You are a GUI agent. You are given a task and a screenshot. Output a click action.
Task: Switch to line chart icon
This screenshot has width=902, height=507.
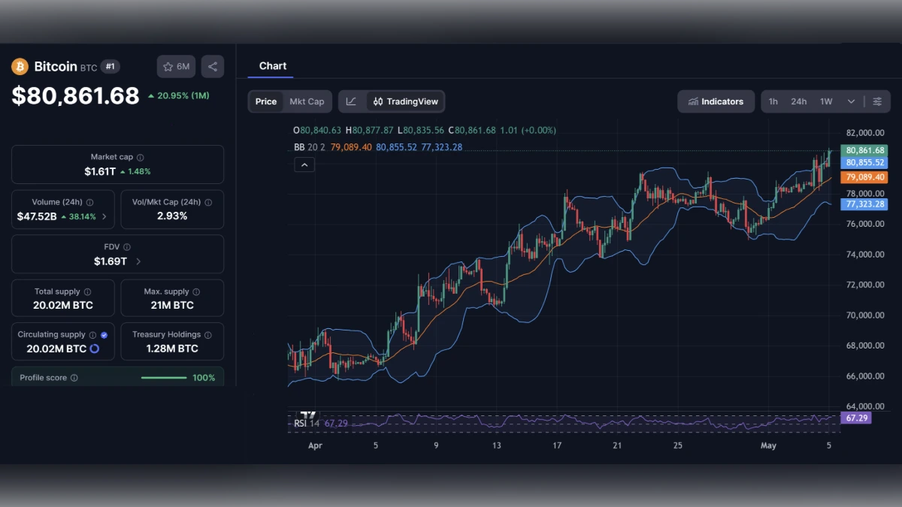click(x=351, y=101)
